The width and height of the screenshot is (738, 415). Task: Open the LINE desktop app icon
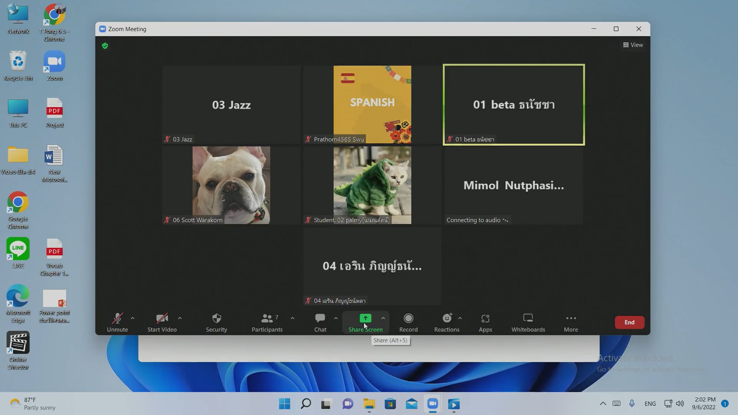pyautogui.click(x=18, y=253)
